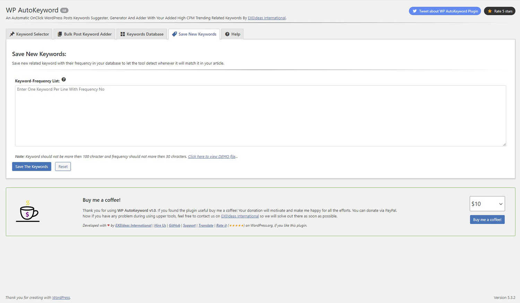The image size is (520, 303).
Task: Click Tweet about WP AutoKeyword Plugin button
Action: point(445,11)
